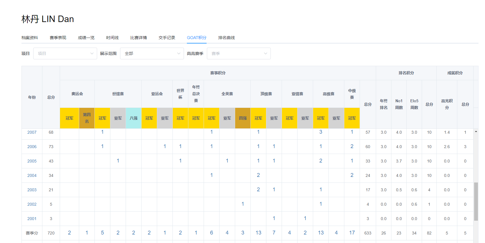
Task: Click the 633 event total in 赛季分 row
Action: point(368,233)
